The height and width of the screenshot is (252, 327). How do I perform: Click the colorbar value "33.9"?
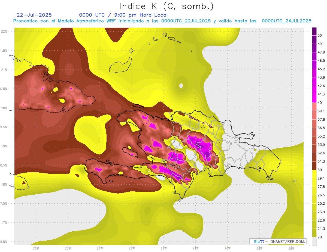321,145
